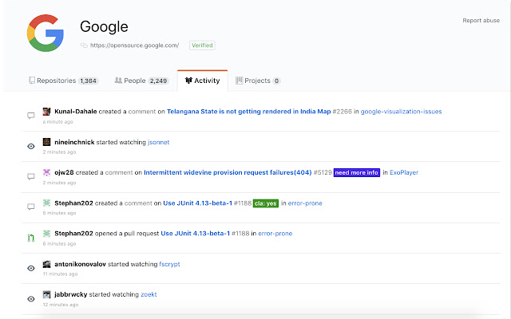Click the comment icon on Stephan202's comment row
This screenshot has width=511, height=319.
(31, 207)
